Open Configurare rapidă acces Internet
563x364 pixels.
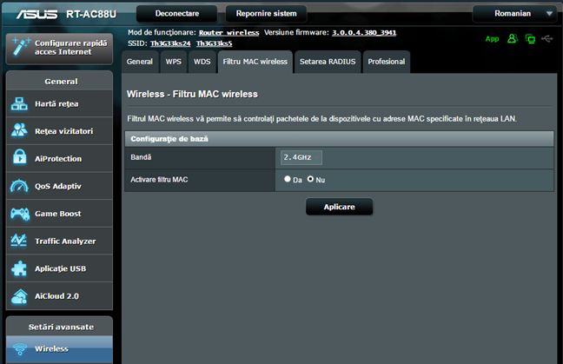click(60, 49)
